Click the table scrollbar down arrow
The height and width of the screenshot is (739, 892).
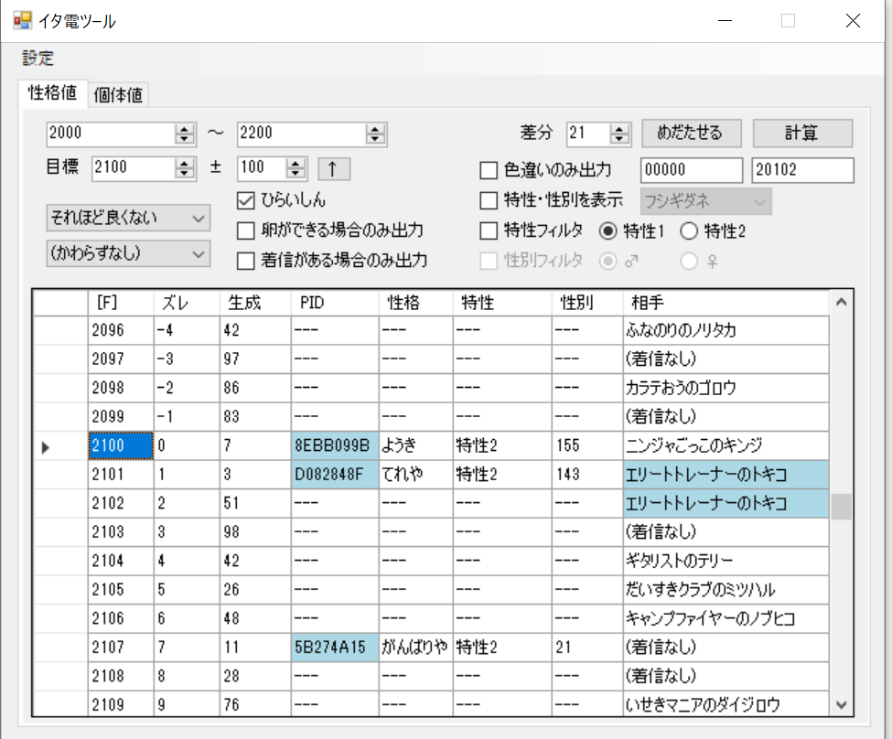point(842,704)
